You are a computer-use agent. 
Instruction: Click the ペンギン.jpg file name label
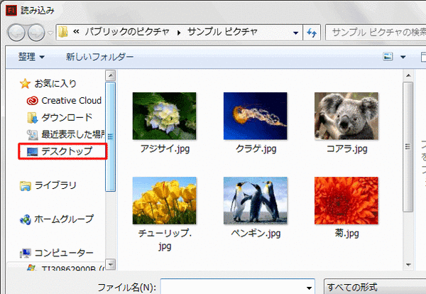pyautogui.click(x=256, y=233)
